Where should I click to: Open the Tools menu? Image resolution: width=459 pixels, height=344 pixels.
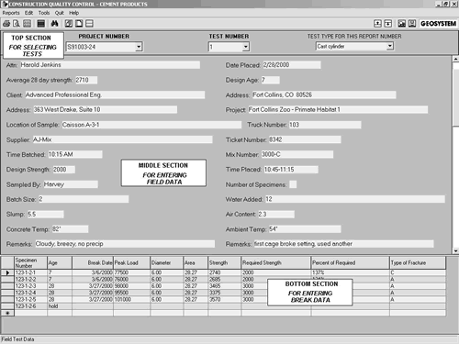pos(44,13)
